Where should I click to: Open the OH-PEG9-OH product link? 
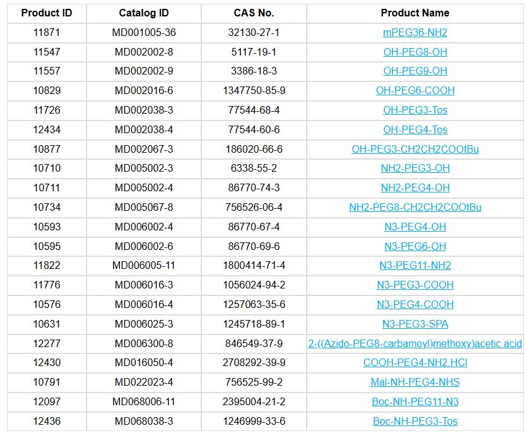[415, 71]
